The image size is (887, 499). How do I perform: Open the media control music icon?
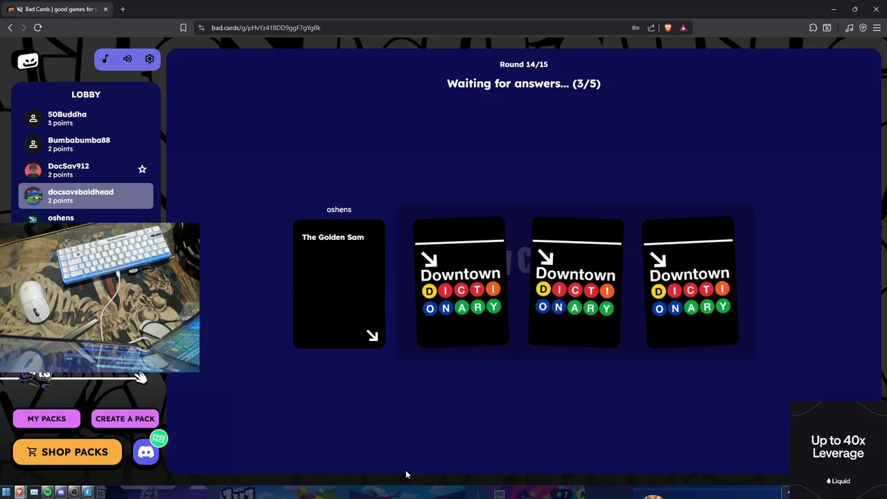pos(849,28)
